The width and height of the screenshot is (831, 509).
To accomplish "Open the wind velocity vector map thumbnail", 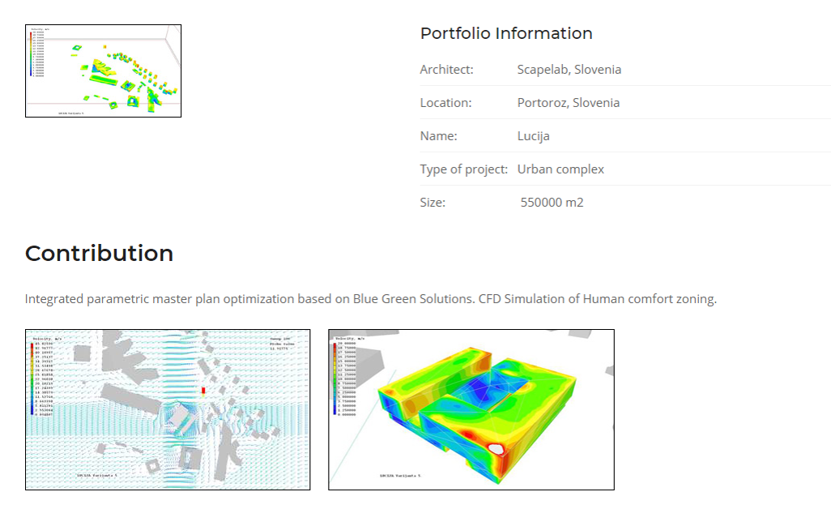I will point(168,409).
